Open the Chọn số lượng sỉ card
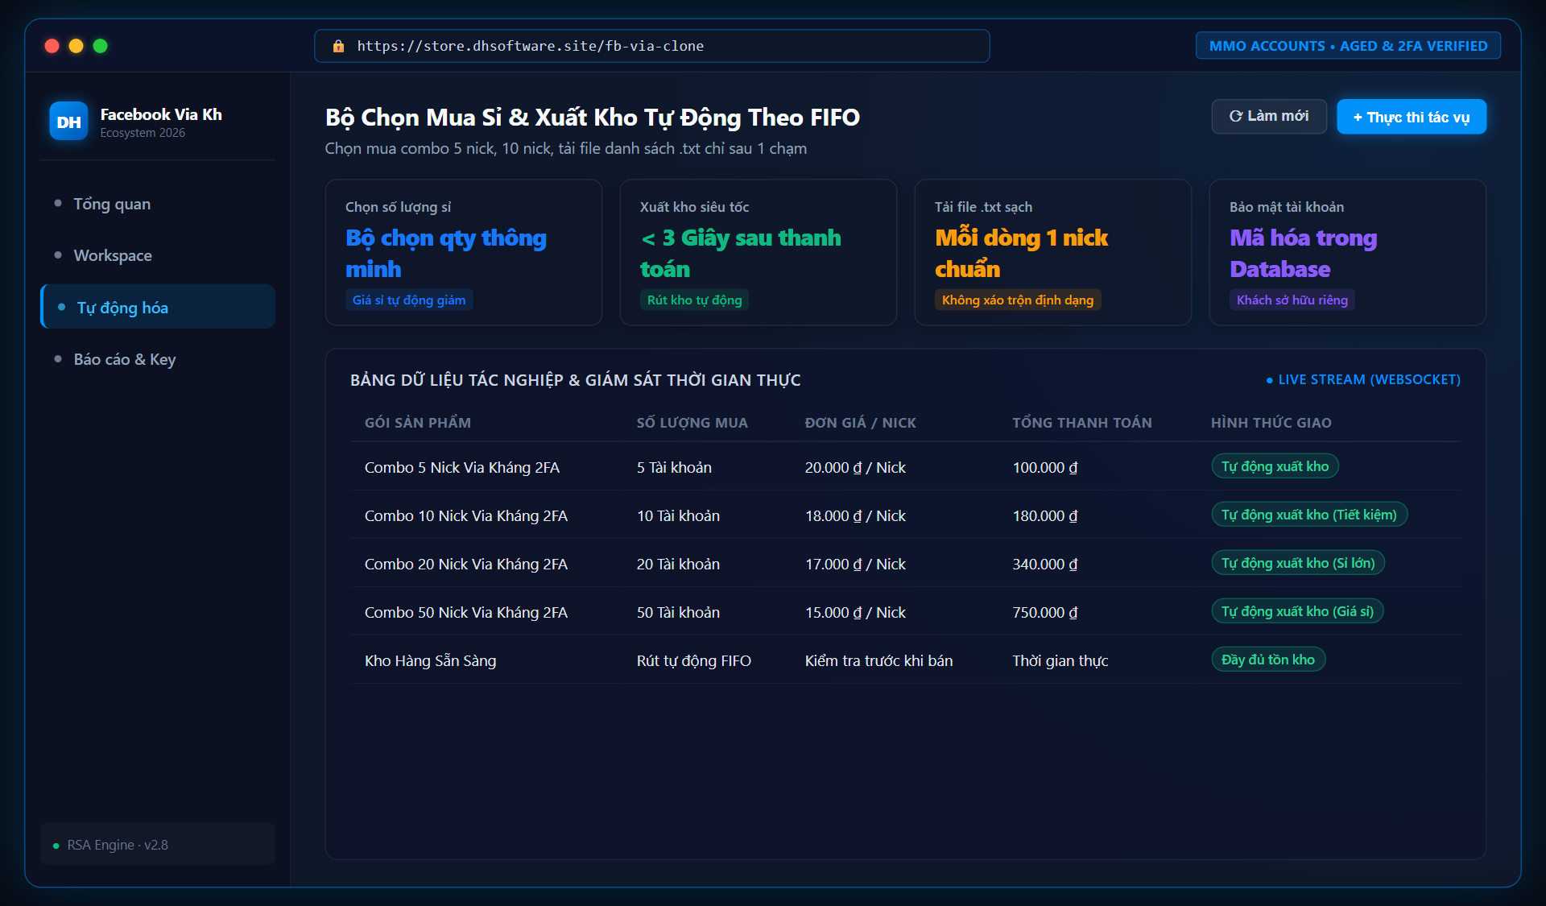Viewport: 1546px width, 906px height. pos(464,252)
